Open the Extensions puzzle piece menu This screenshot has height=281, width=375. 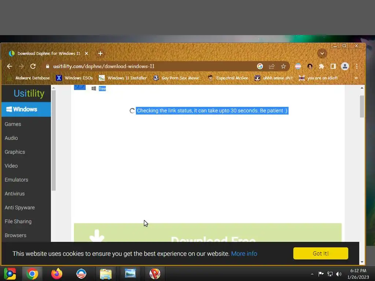coord(322,67)
